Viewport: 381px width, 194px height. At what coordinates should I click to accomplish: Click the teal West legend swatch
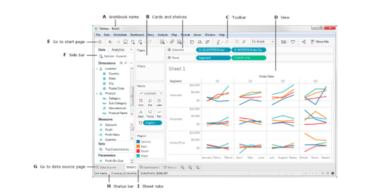138,156
